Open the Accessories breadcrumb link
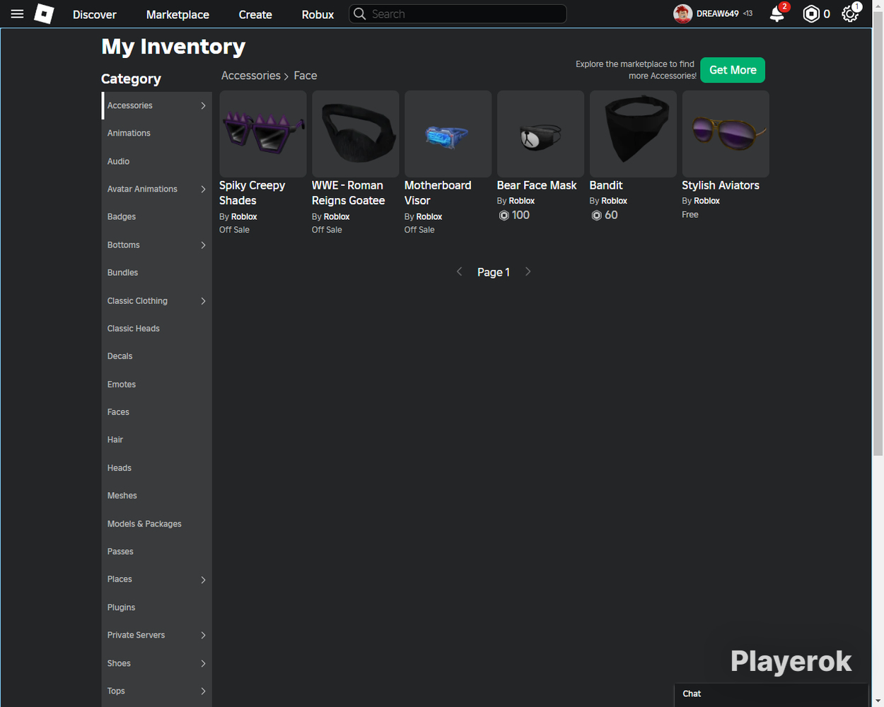 (x=251, y=76)
